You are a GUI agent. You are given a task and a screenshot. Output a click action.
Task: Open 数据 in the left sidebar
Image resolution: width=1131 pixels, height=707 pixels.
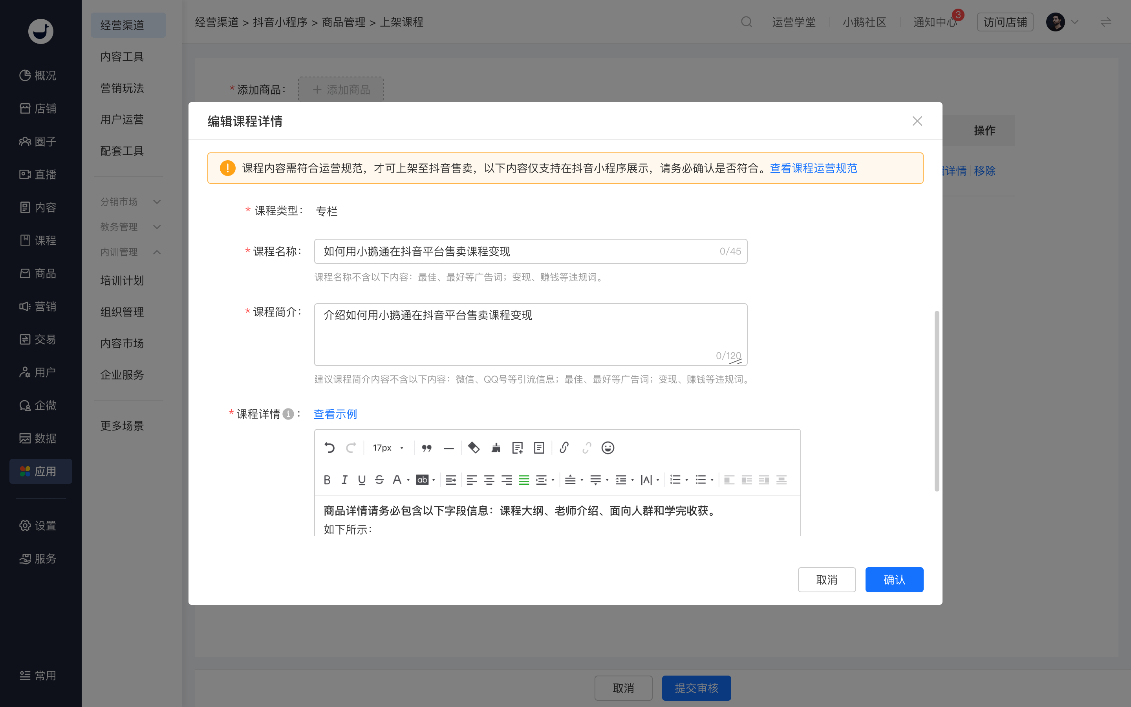point(38,438)
